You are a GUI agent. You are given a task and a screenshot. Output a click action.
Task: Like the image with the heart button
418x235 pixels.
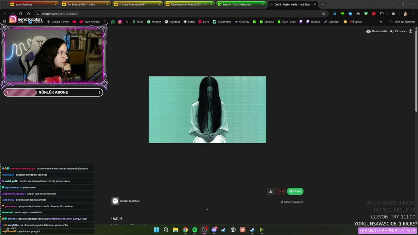point(281,191)
